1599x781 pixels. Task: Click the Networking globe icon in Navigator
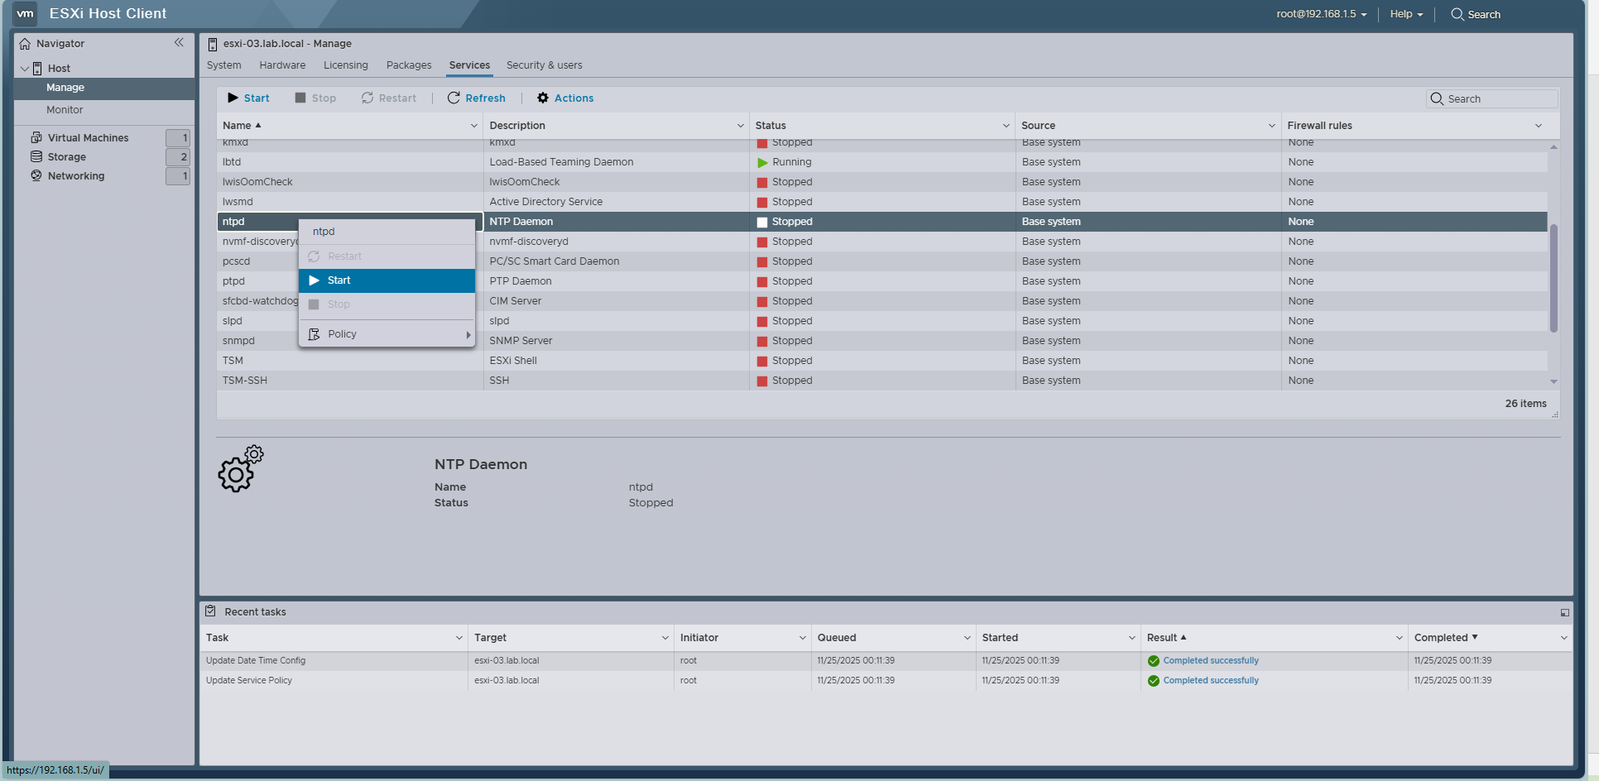[x=36, y=175]
